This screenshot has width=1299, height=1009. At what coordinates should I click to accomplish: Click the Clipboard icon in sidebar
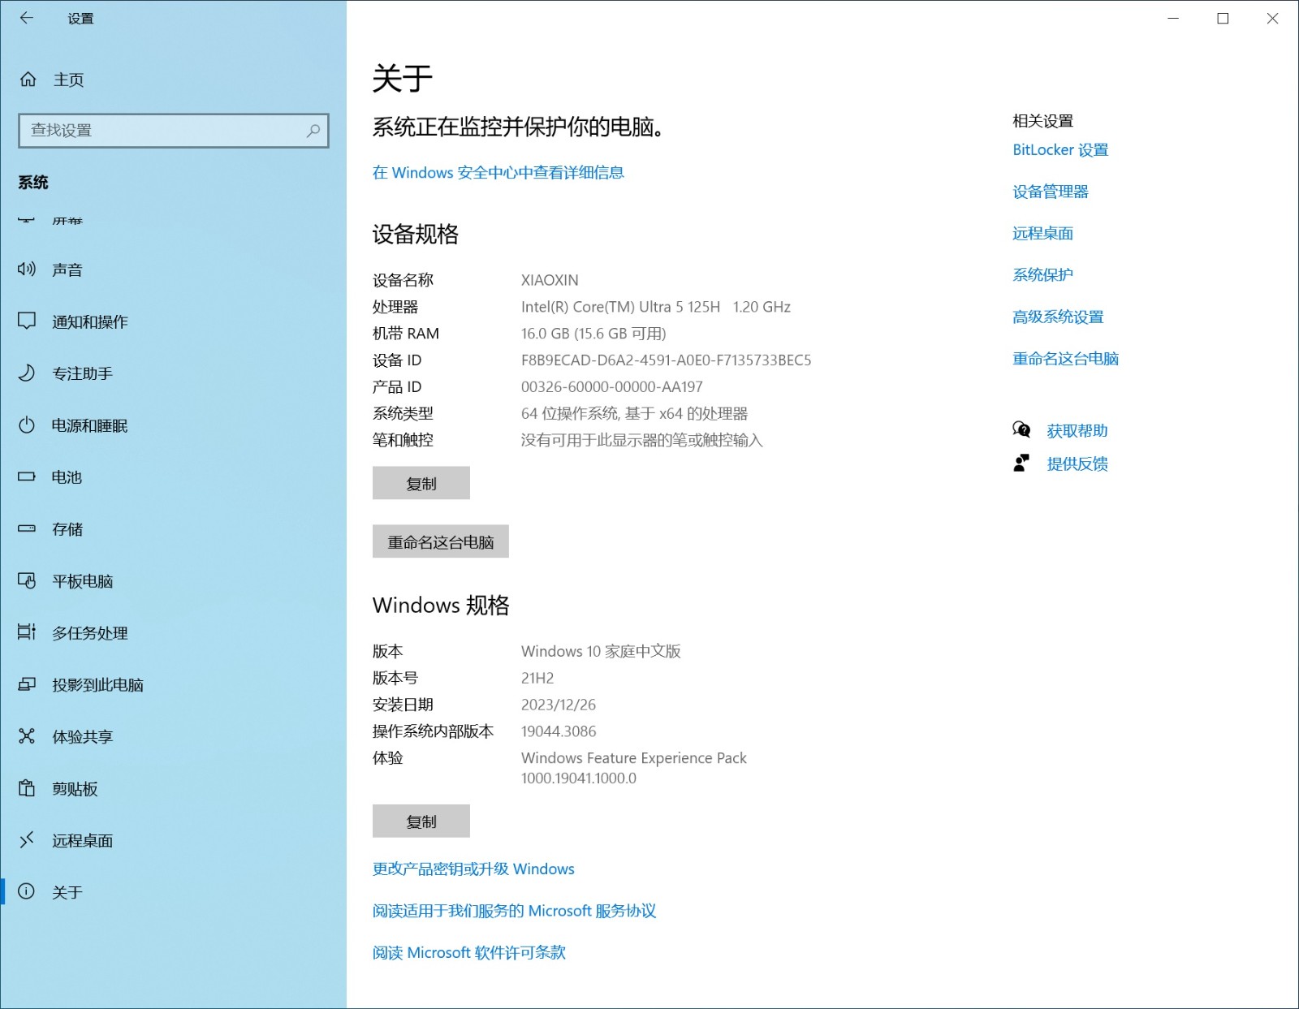[27, 788]
